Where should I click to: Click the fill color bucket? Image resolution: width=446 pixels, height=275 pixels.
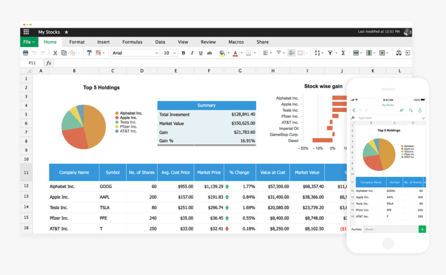tap(222, 53)
